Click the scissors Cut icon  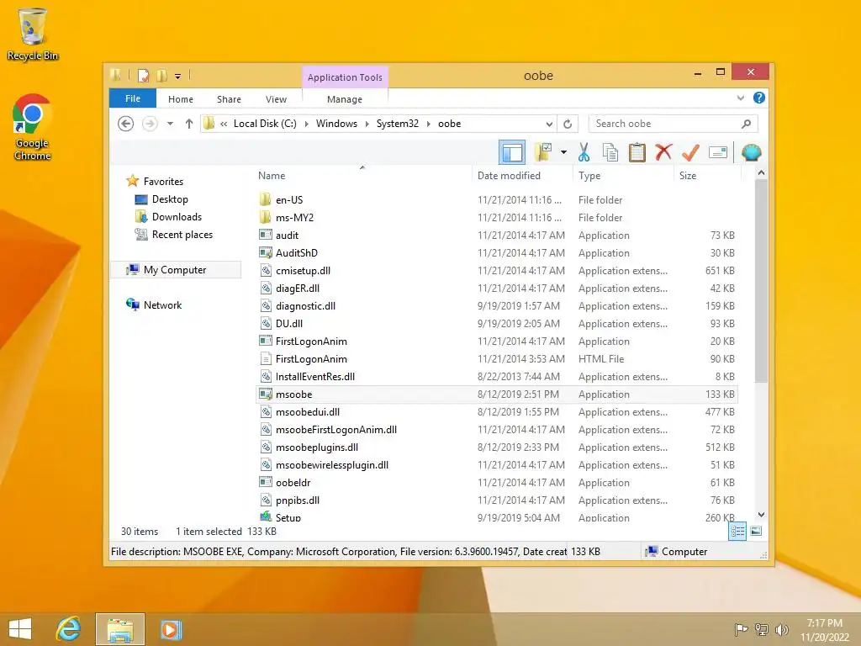click(584, 152)
